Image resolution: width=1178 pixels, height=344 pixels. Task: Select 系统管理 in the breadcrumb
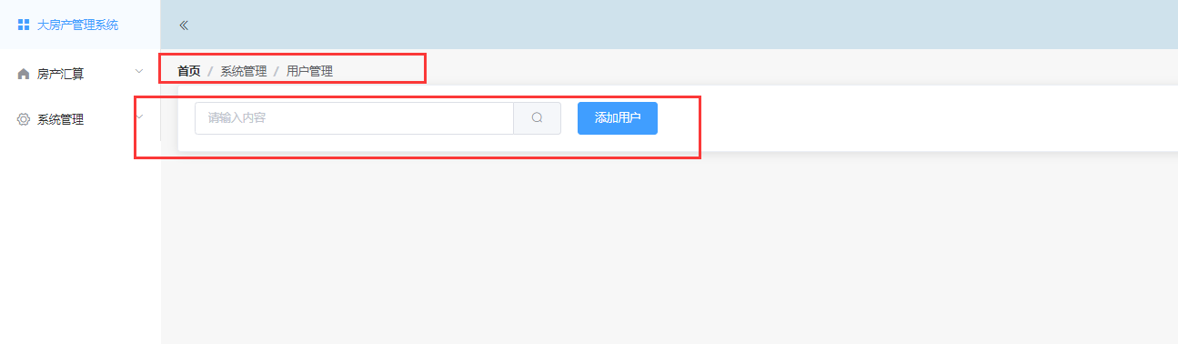[243, 70]
